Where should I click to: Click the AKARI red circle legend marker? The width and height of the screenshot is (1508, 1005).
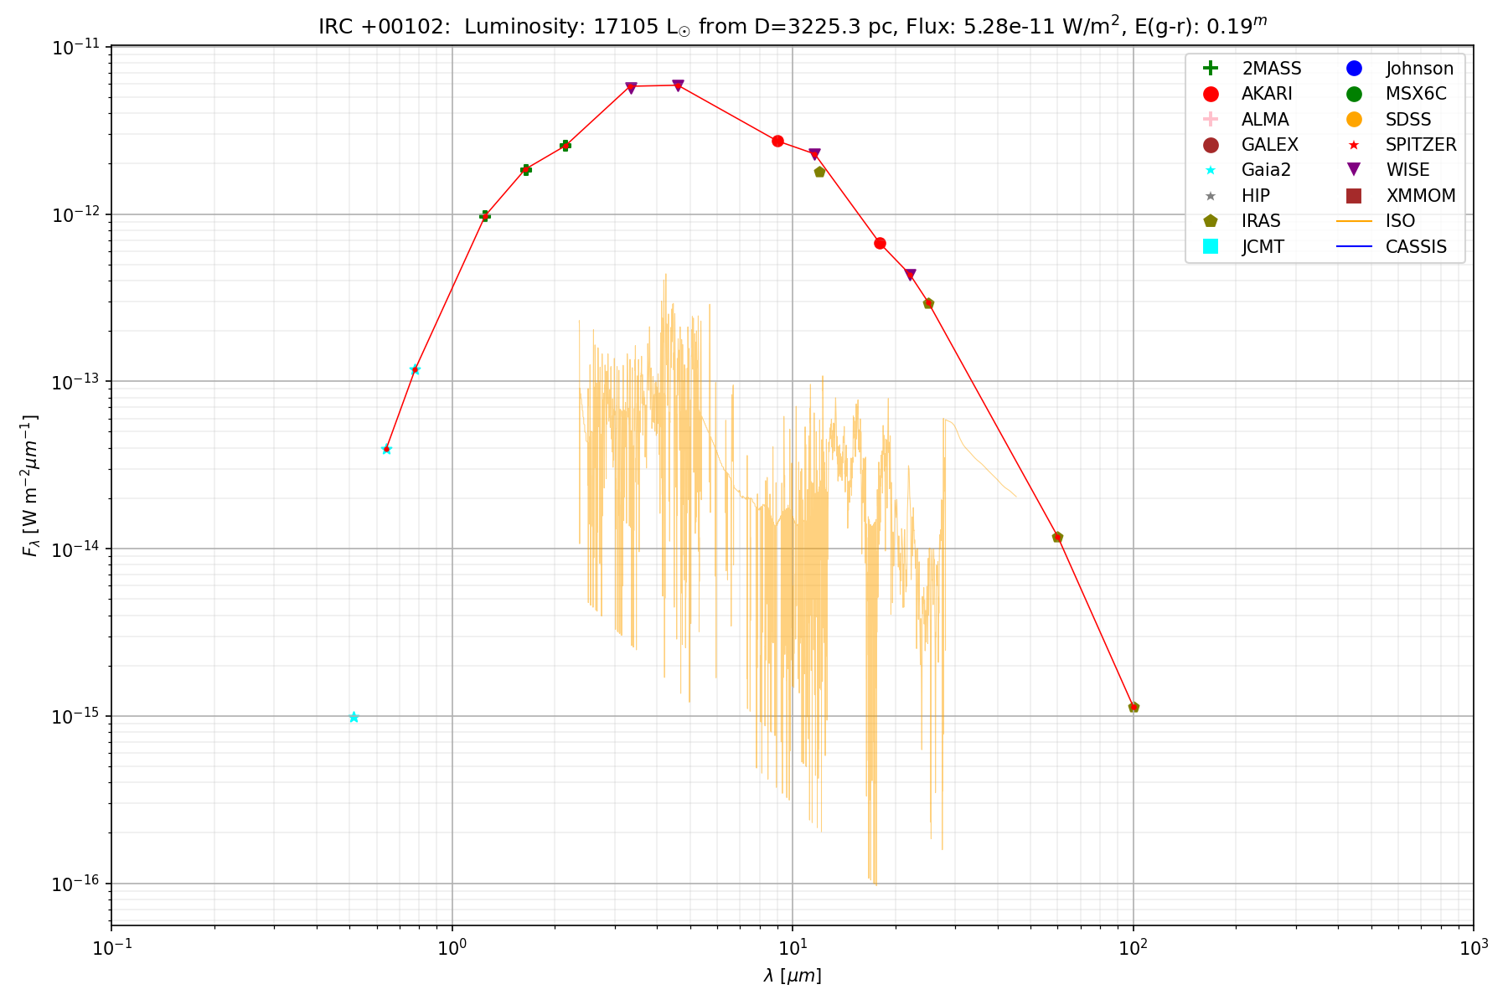[1210, 94]
